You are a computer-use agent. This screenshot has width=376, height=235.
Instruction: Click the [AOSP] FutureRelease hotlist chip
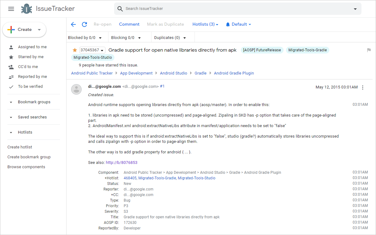point(262,50)
